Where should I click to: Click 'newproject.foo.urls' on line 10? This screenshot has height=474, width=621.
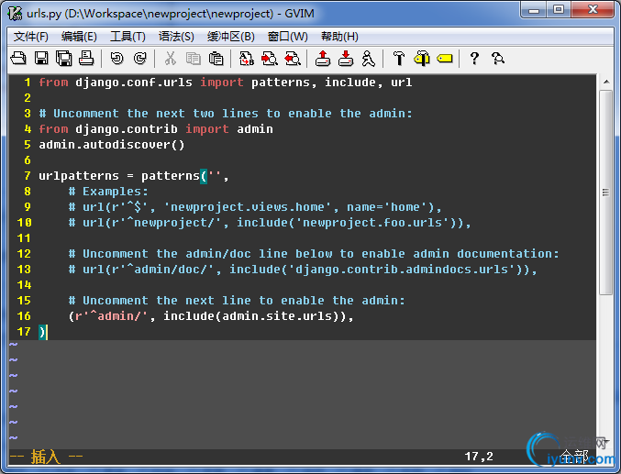372,223
